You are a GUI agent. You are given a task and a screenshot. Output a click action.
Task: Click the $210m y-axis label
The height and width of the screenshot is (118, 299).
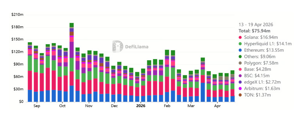[x=18, y=15]
